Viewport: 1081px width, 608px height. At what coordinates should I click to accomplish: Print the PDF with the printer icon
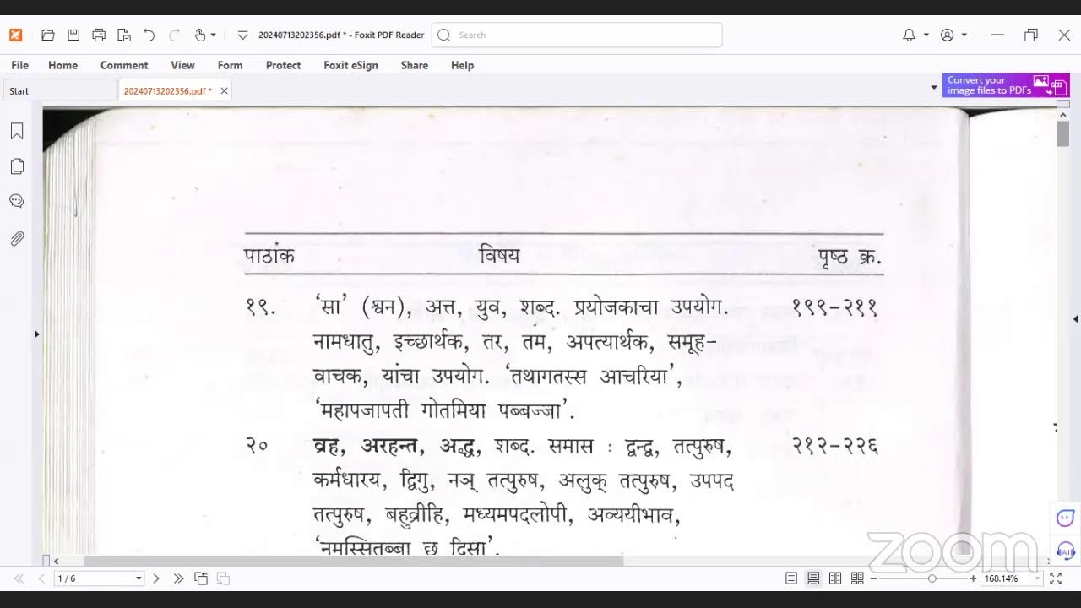99,35
